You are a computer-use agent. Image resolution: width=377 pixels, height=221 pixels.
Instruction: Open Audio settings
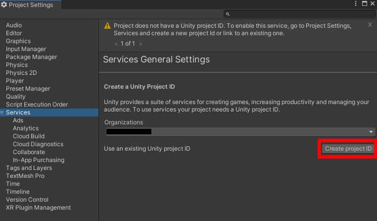coord(14,25)
